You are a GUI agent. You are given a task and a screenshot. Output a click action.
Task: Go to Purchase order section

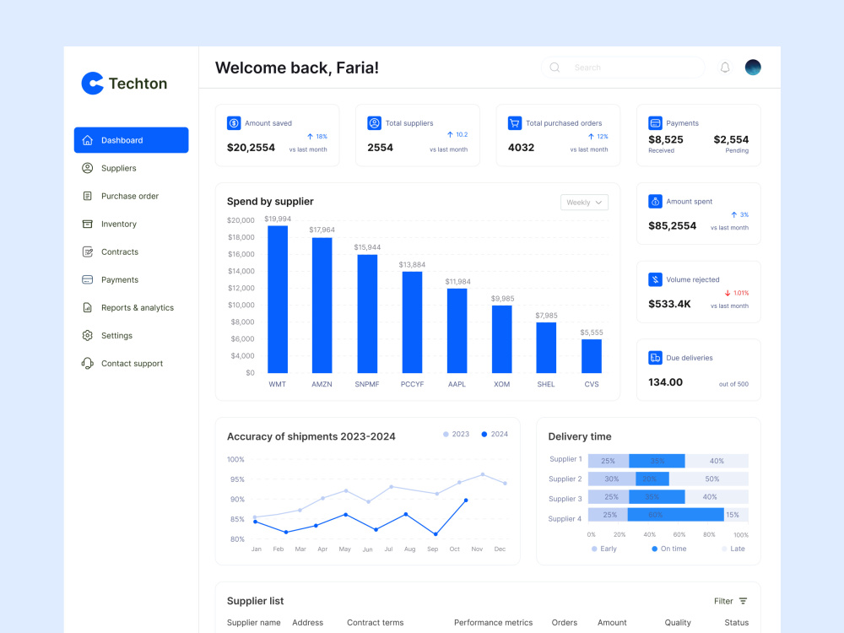pos(130,196)
